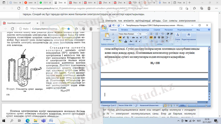Image resolution: width=221 pixels, height=124 pixels.
Task: Switch to the Вставка ribbon tab
Action: 125,29
